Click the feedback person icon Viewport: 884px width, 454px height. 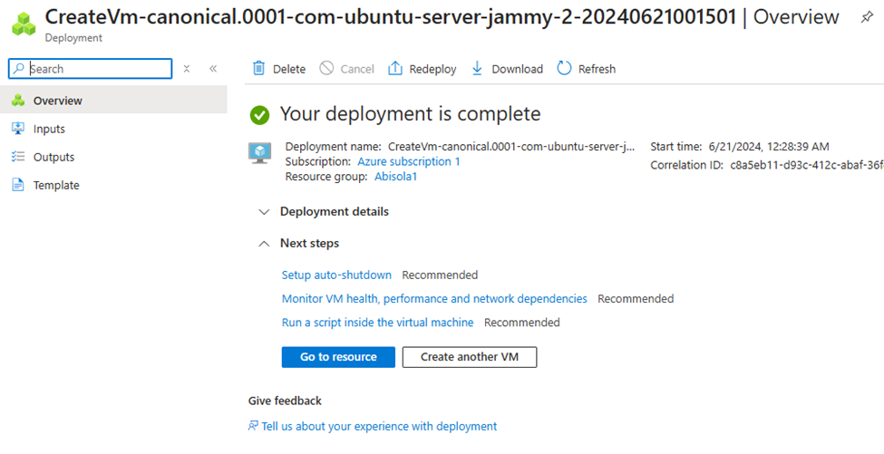coord(253,426)
